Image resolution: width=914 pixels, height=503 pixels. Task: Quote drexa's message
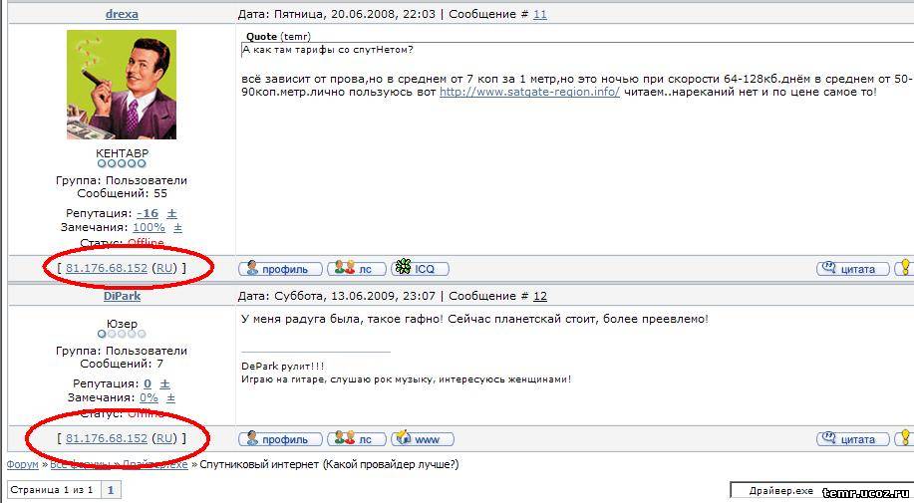pyautogui.click(x=853, y=268)
